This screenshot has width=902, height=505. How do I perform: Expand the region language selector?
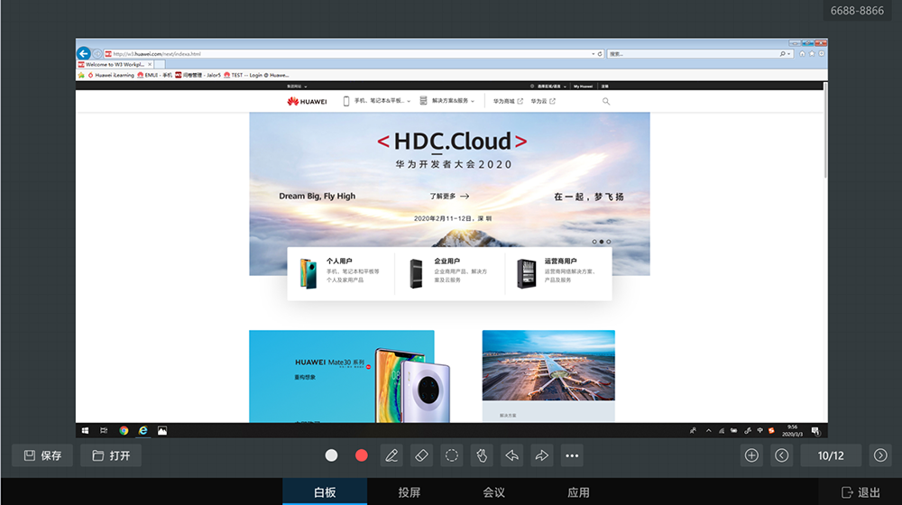548,87
